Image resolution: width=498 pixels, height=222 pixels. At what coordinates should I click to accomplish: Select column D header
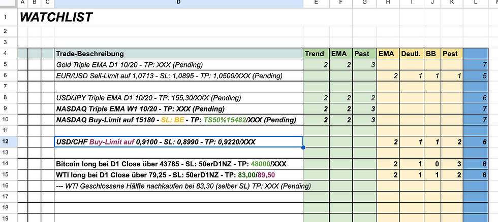coord(178,3)
